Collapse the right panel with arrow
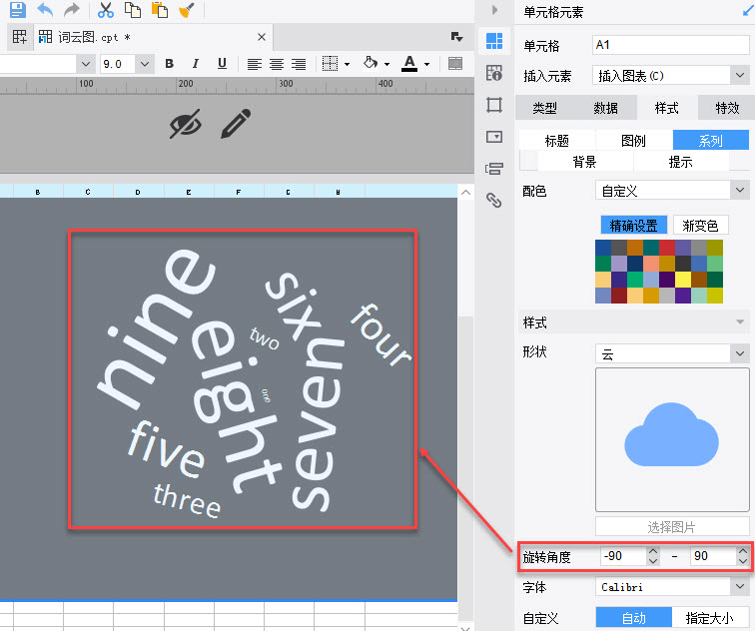 [494, 10]
